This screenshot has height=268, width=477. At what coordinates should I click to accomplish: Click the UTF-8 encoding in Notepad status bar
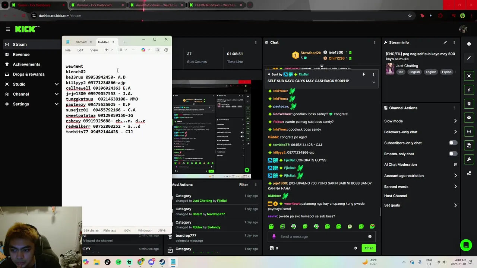(161, 230)
